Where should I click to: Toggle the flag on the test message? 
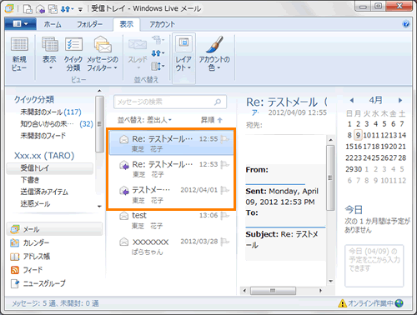click(x=224, y=216)
